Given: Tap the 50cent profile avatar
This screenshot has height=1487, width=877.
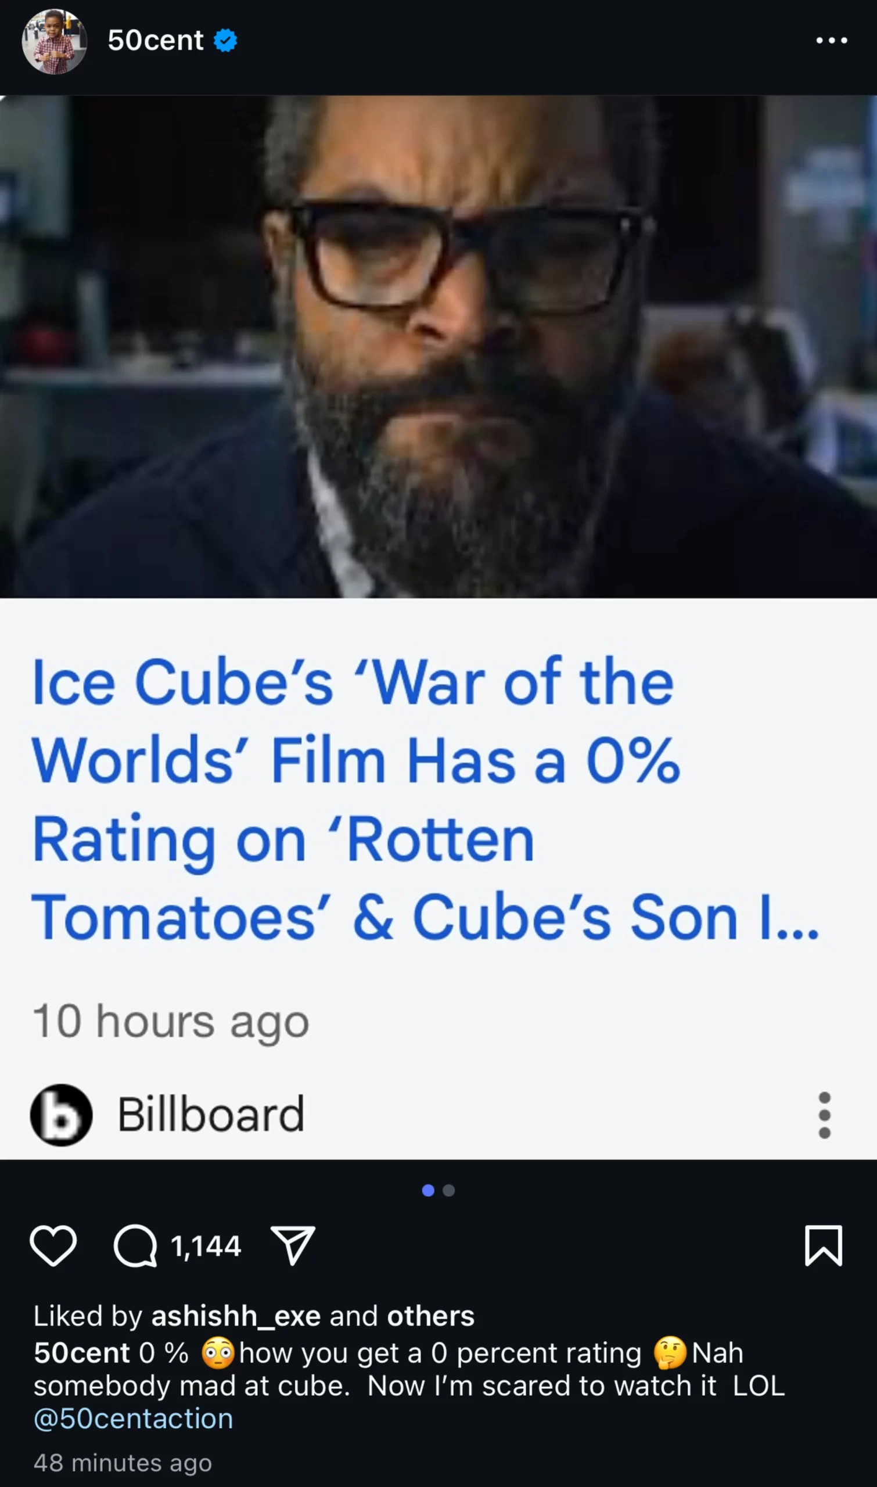Looking at the screenshot, I should [x=55, y=41].
